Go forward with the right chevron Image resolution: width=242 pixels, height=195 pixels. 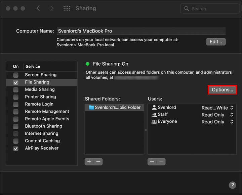(52, 8)
